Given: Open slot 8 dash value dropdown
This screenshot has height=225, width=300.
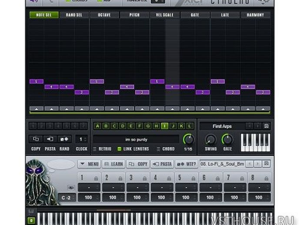Looking at the screenshot, I should click(x=259, y=188).
